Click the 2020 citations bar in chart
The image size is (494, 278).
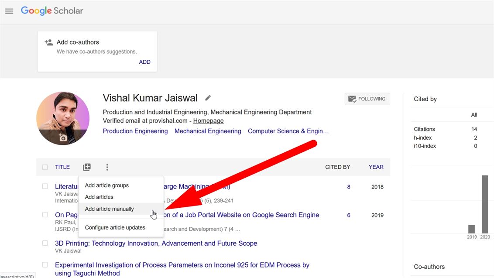(484, 204)
